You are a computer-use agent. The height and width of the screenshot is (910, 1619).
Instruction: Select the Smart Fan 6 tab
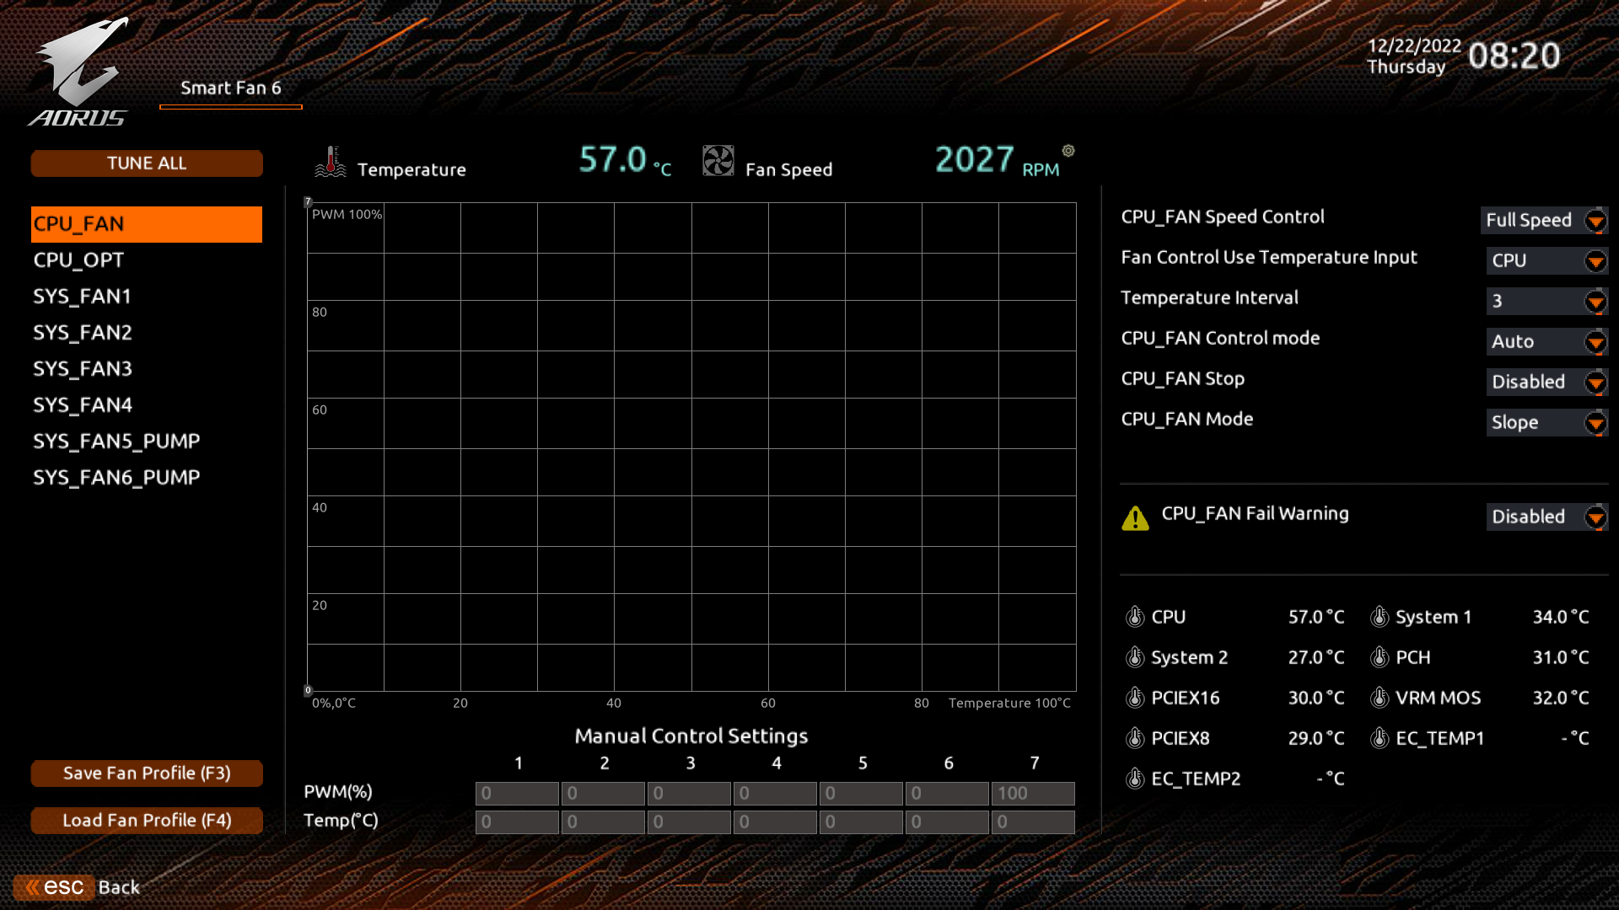(231, 88)
